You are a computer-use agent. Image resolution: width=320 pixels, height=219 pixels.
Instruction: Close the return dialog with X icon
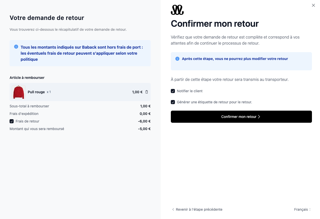(x=313, y=5)
